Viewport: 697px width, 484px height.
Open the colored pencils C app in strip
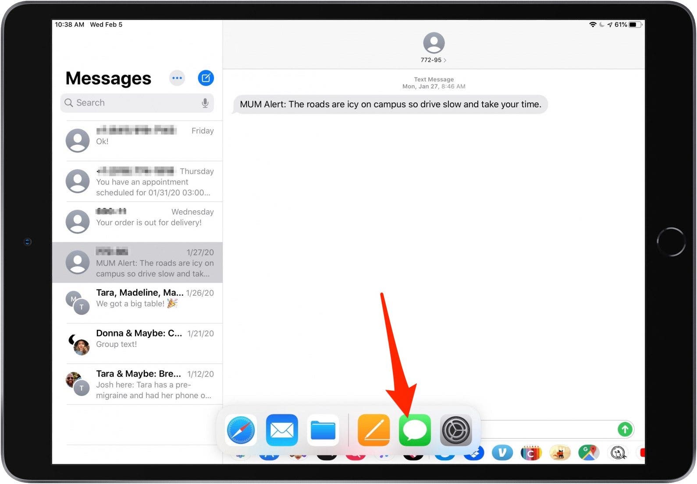tap(531, 452)
